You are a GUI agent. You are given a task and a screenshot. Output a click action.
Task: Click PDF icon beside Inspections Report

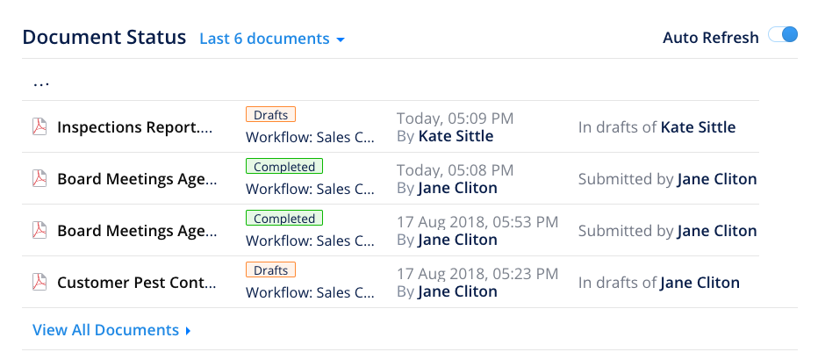pos(39,127)
